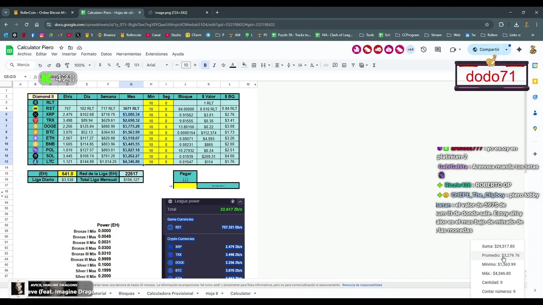Screen dimensions: 543x305
Task: Format selection as currency with $ icon
Action: pos(100,65)
